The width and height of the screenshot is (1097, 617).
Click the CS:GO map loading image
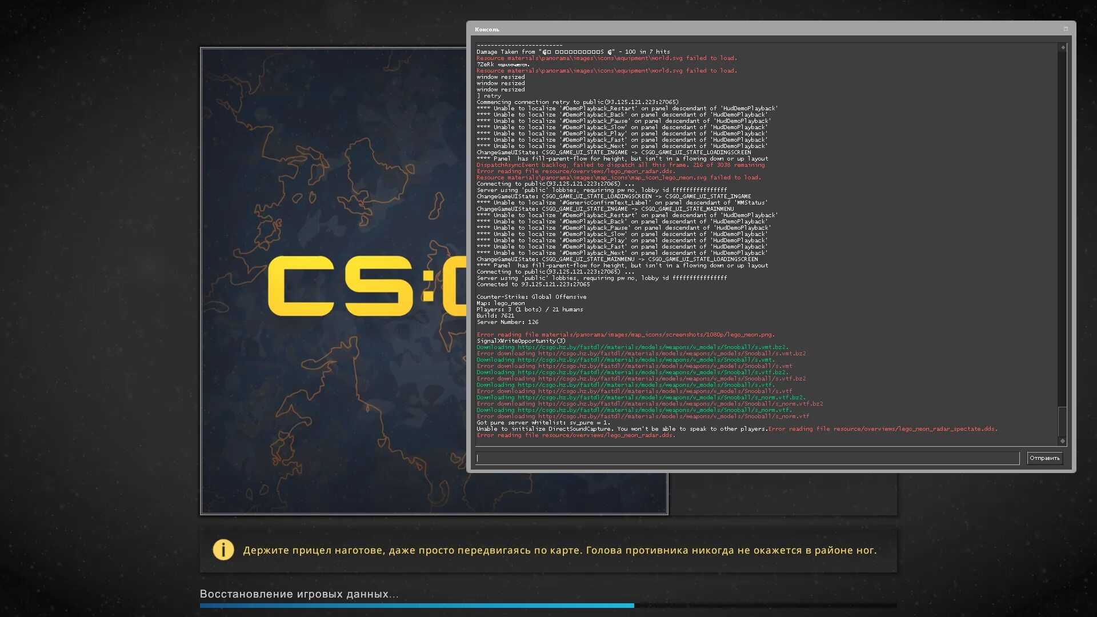[x=334, y=281]
